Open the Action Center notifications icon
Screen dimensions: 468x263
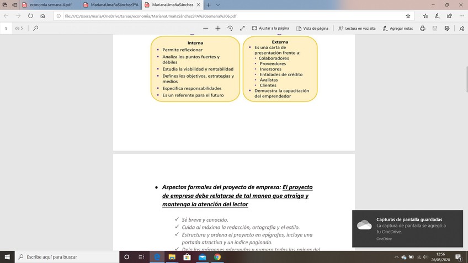click(x=459, y=257)
